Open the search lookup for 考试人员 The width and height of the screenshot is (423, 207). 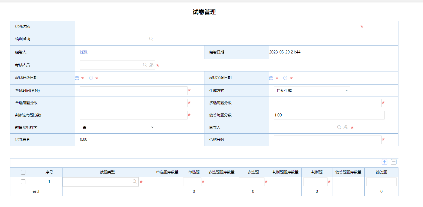(x=145, y=65)
